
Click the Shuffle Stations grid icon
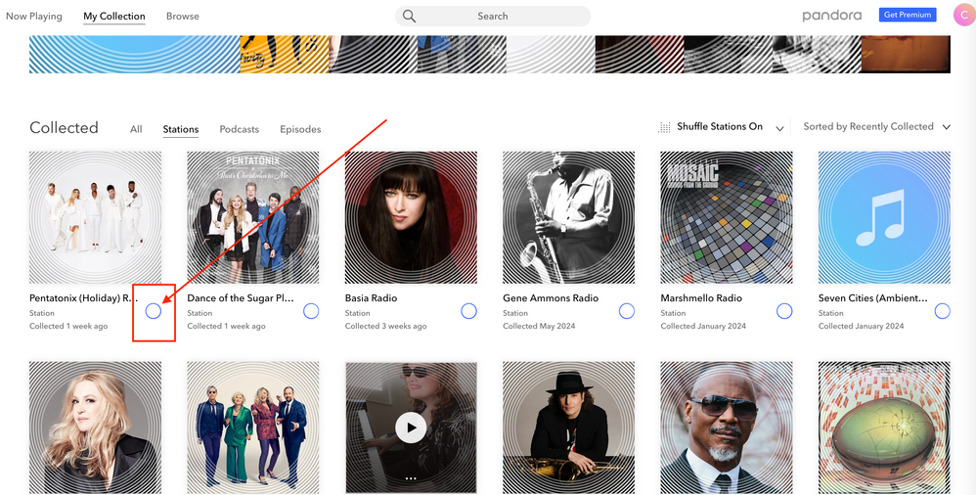point(665,127)
